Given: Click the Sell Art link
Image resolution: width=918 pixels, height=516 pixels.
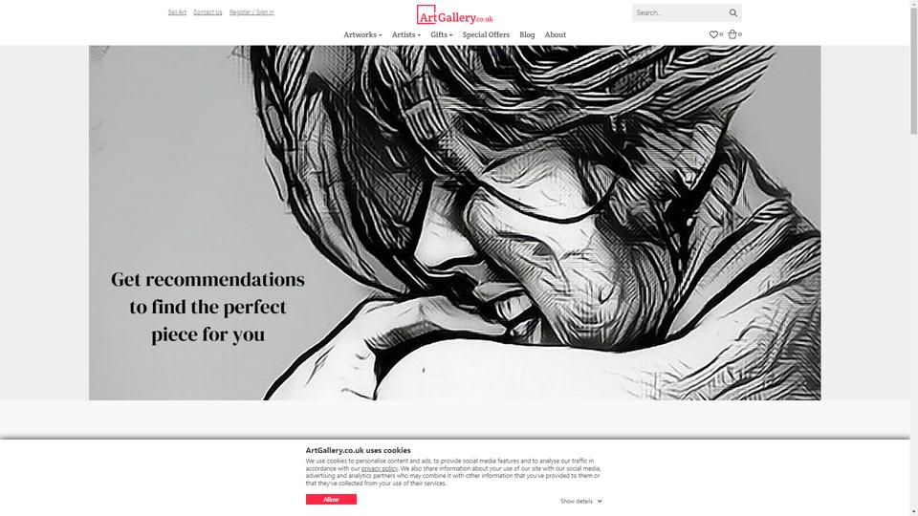Looking at the screenshot, I should tap(177, 12).
